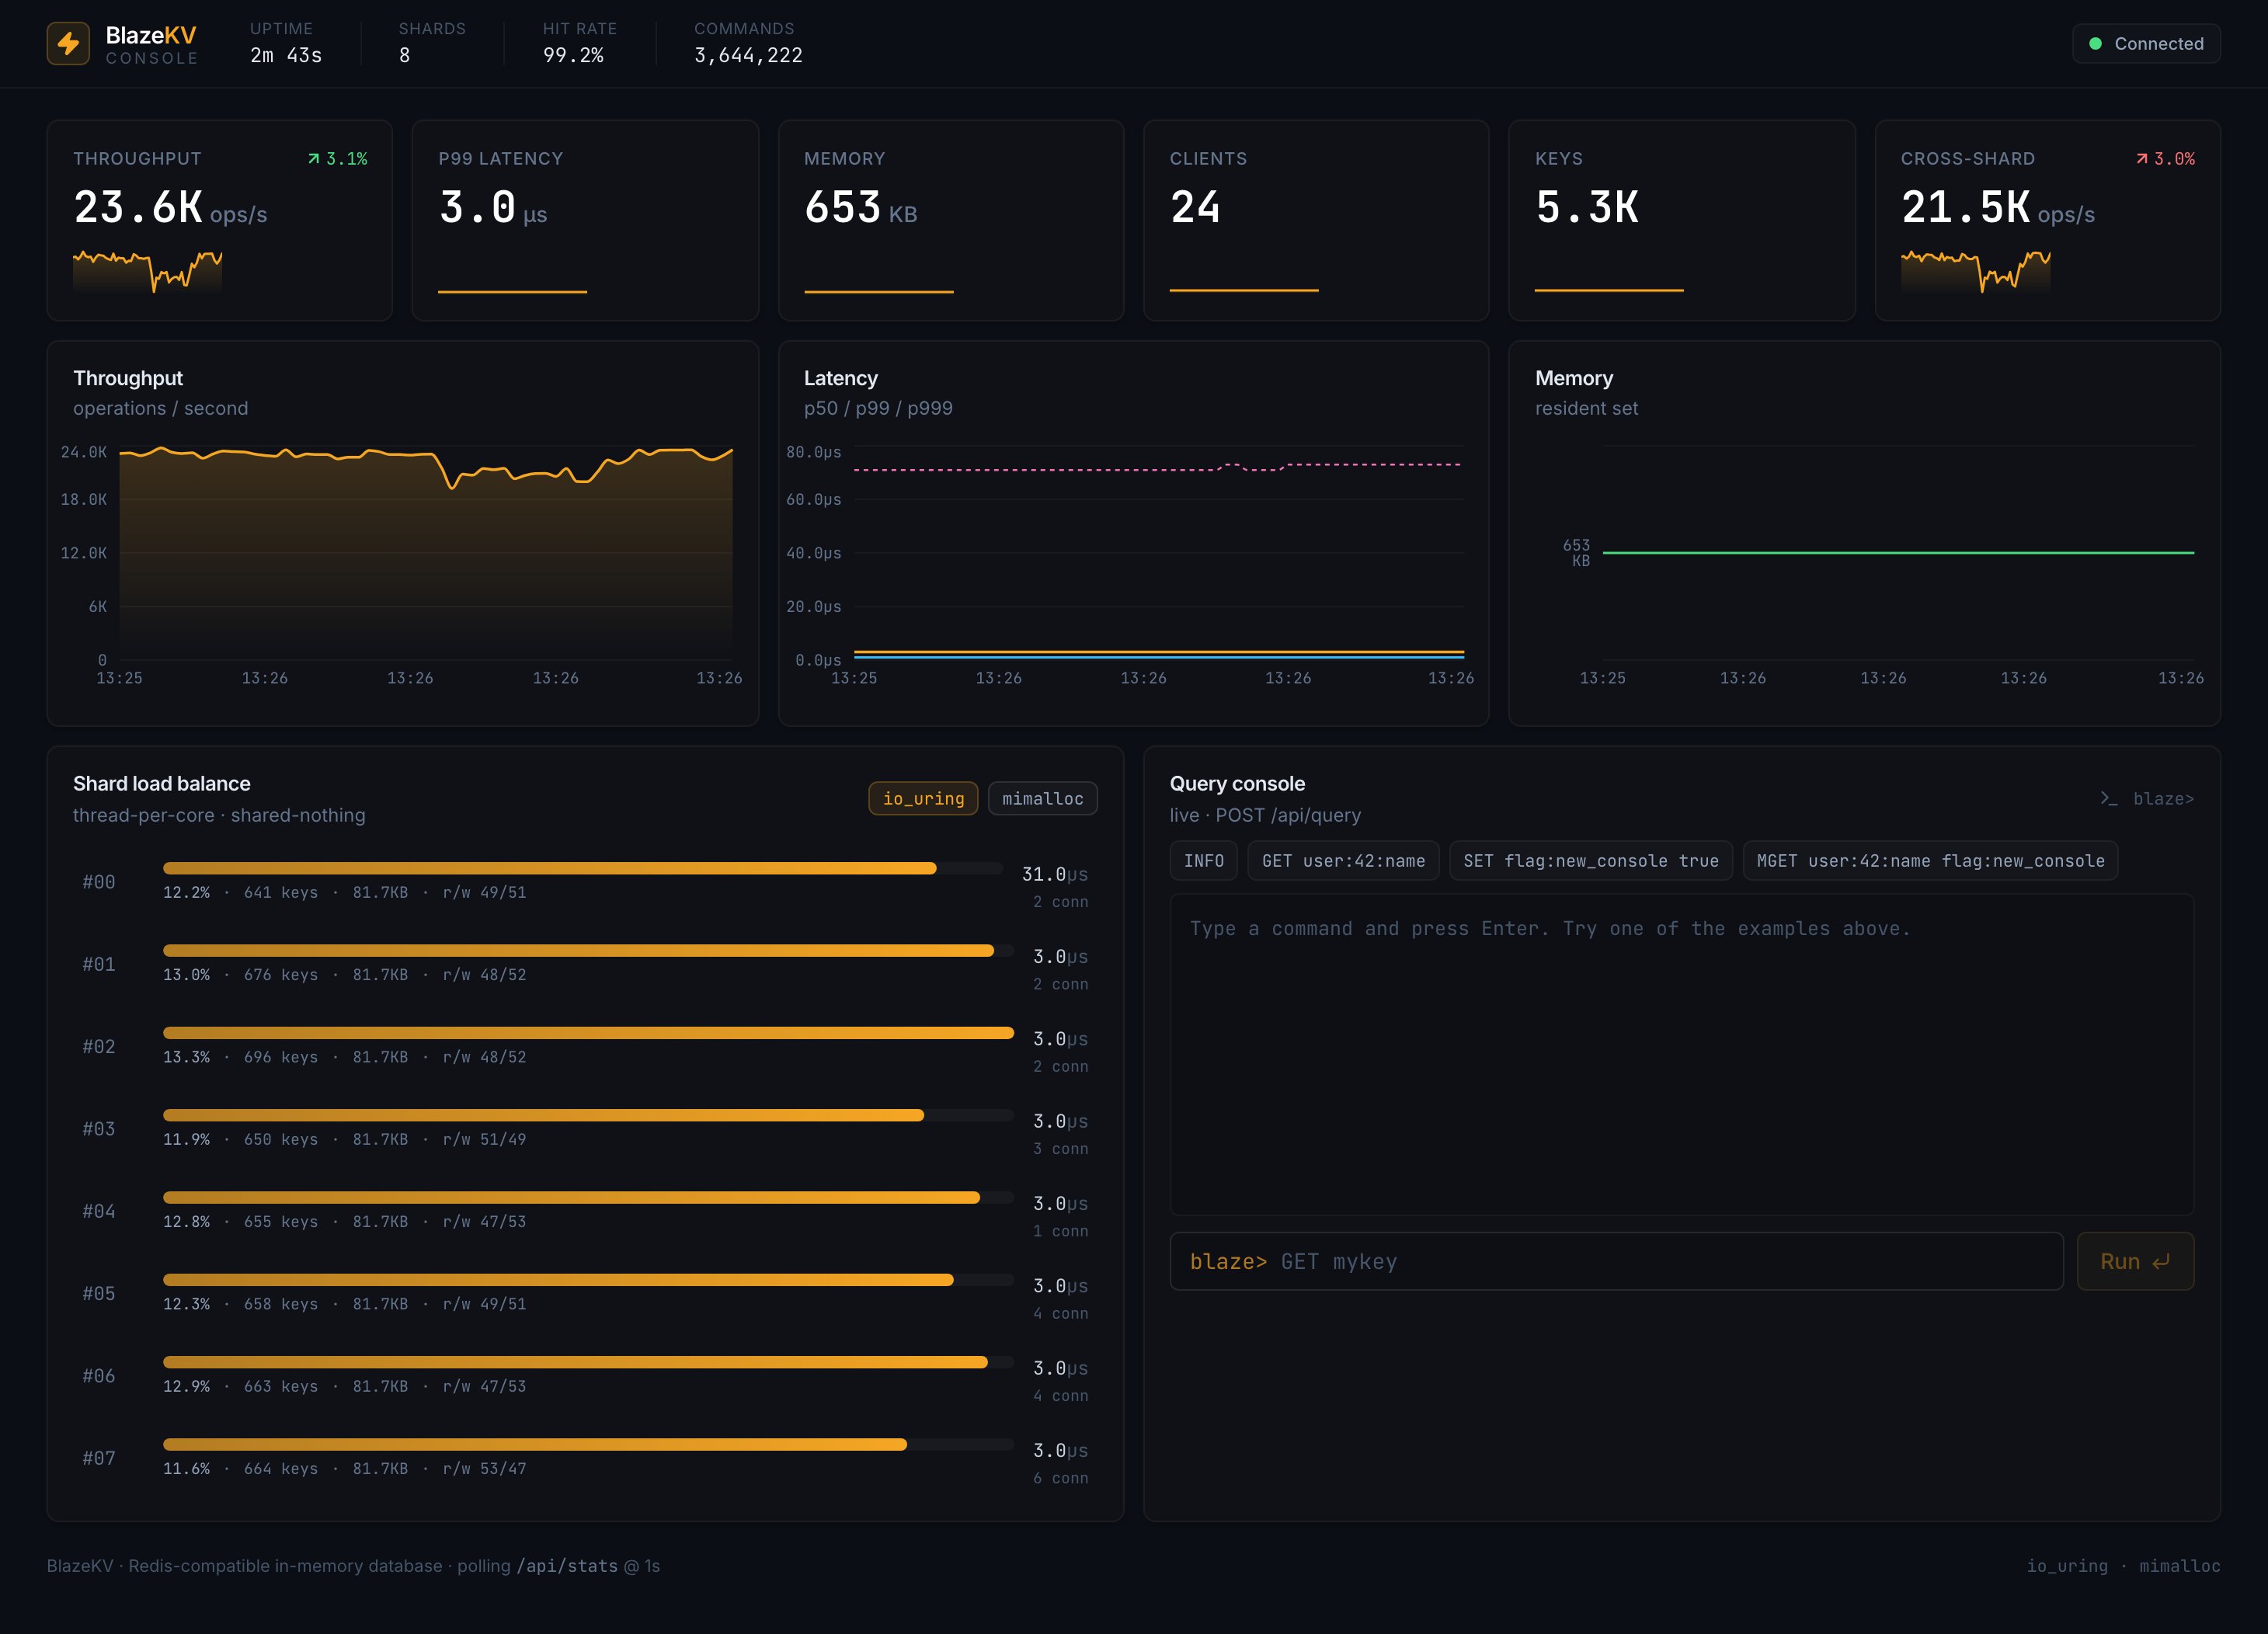Select the mimalloc tag

point(1042,798)
